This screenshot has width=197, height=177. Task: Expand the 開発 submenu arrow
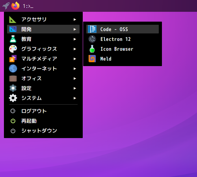[75, 29]
